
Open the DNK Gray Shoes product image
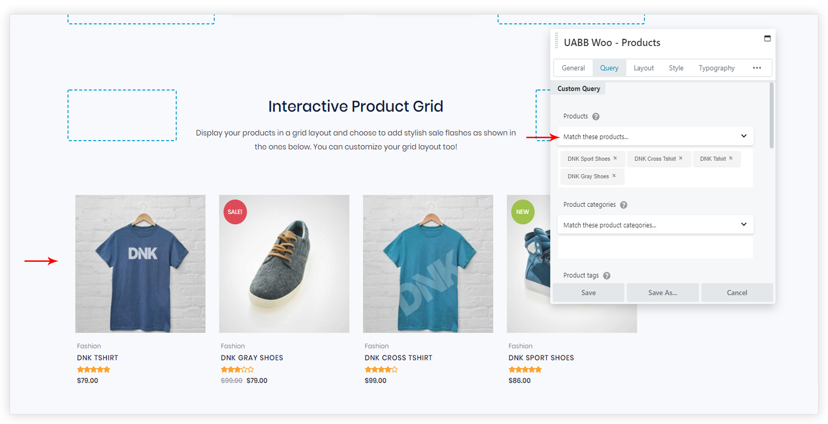click(284, 264)
